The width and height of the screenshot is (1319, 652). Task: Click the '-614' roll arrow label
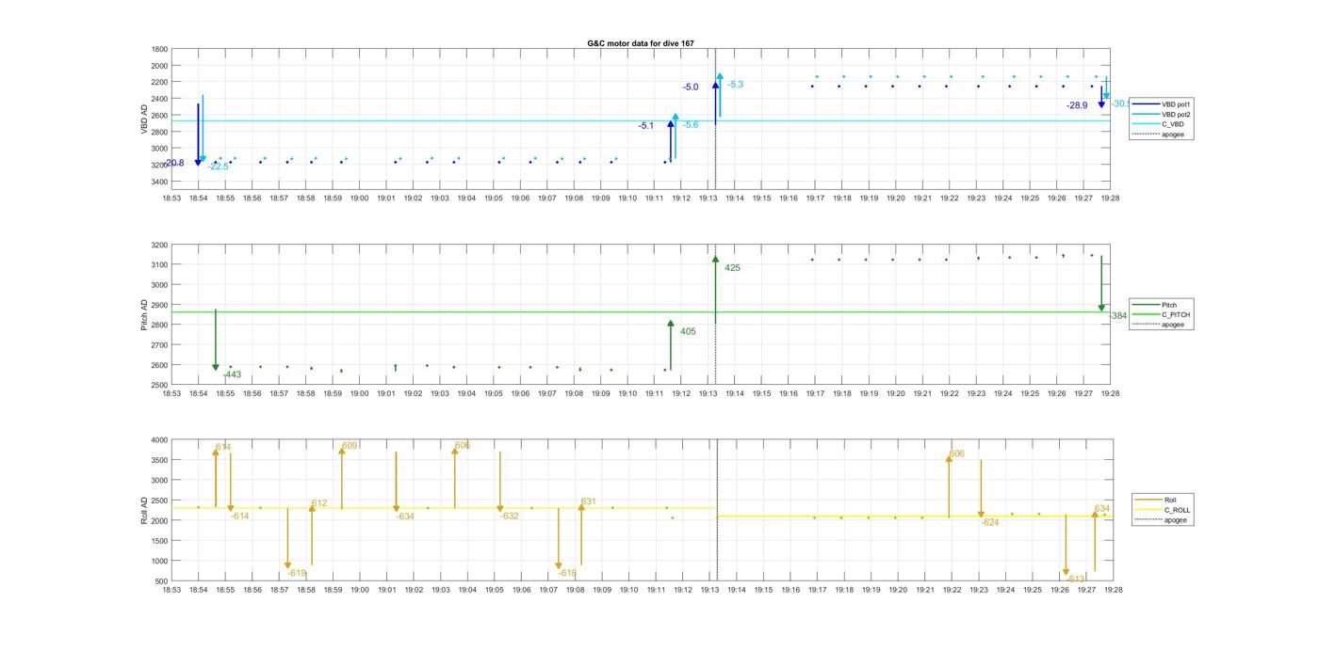point(240,516)
